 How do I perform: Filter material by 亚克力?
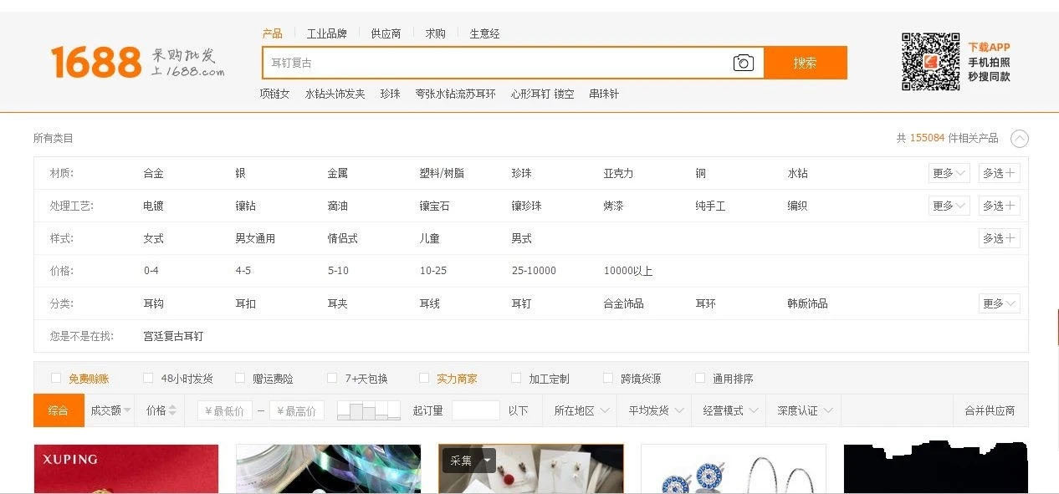(x=618, y=173)
